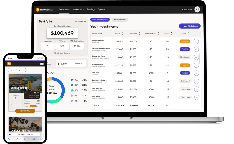Tap the browser back arrow on phone
This screenshot has width=234, height=144.
(9, 139)
